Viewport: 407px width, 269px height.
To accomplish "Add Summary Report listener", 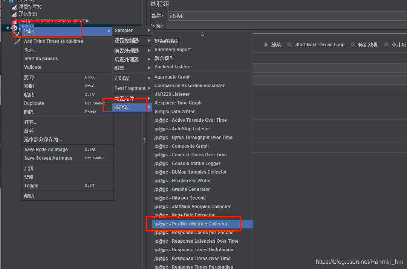I will tap(202, 50).
